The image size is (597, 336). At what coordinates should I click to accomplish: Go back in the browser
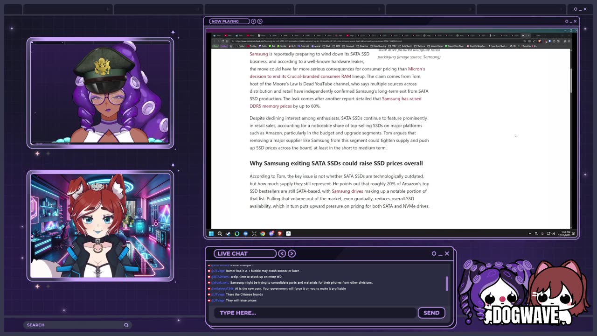tap(215, 41)
